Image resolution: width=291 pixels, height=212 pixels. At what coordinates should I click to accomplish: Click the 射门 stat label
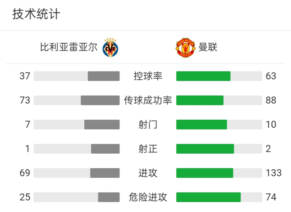148,125
